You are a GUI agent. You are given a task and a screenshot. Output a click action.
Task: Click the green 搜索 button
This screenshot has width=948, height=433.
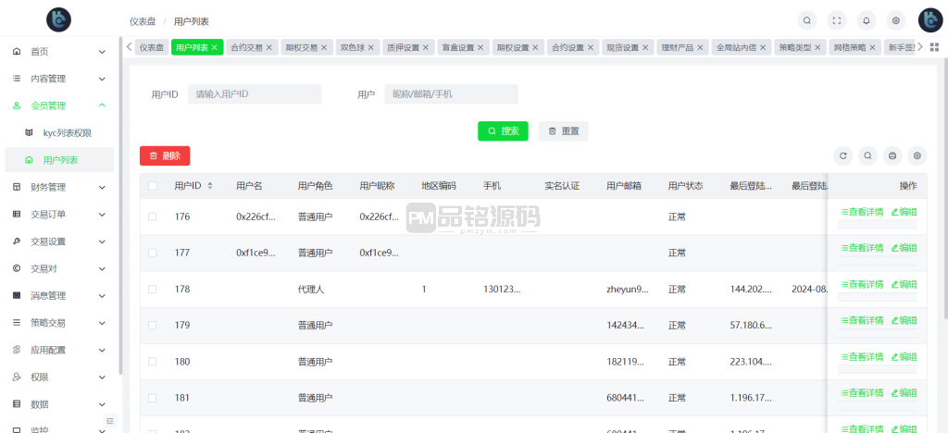[x=503, y=131]
